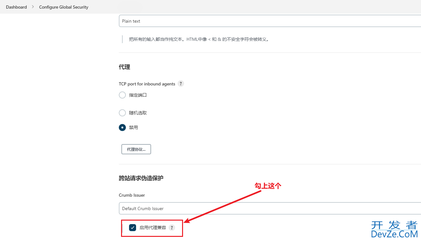The image size is (421, 241).
Task: Open Configure Global Security breadcrumb
Action: click(64, 7)
